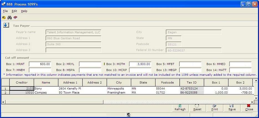The height and width of the screenshot is (118, 259).
Task: Click the Box 5: MFBT amount field
Action: click(x=190, y=64)
